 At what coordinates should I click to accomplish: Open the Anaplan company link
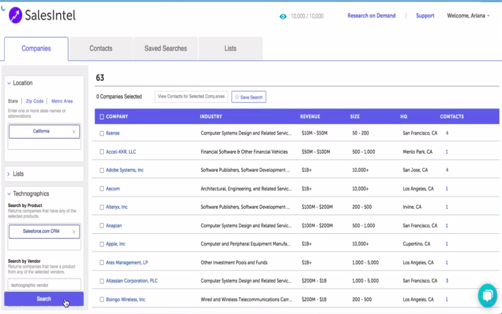[113, 226]
